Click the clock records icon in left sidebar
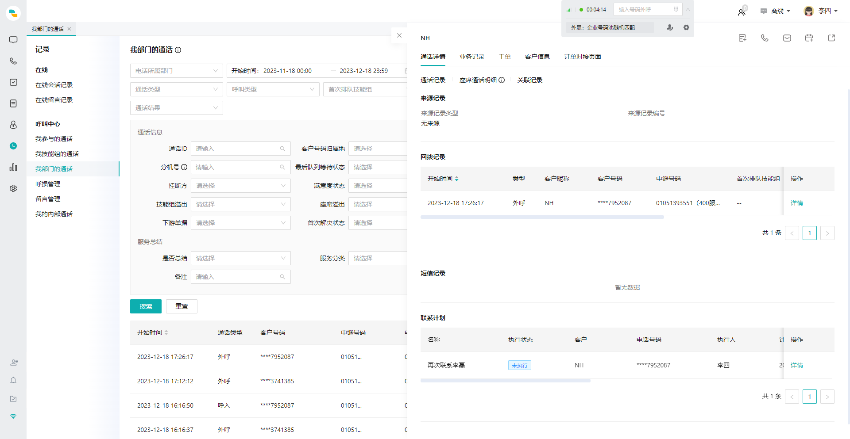The image size is (850, 439). coord(13,146)
